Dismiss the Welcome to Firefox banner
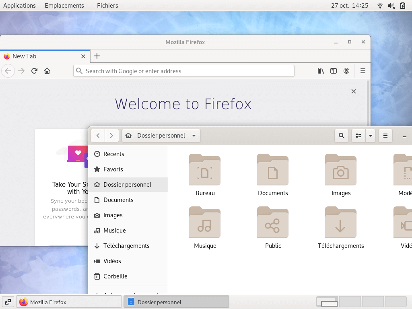 [x=354, y=91]
